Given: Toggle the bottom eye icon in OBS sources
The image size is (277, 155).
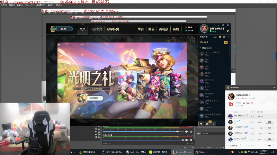Looking at the screenshot, I should pos(96,137).
